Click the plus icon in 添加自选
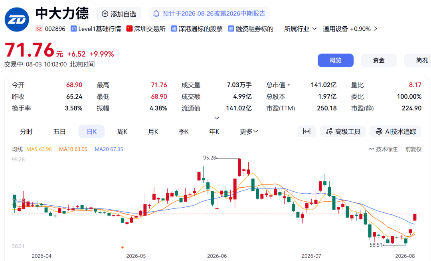The width and height of the screenshot is (431, 261). point(105,14)
